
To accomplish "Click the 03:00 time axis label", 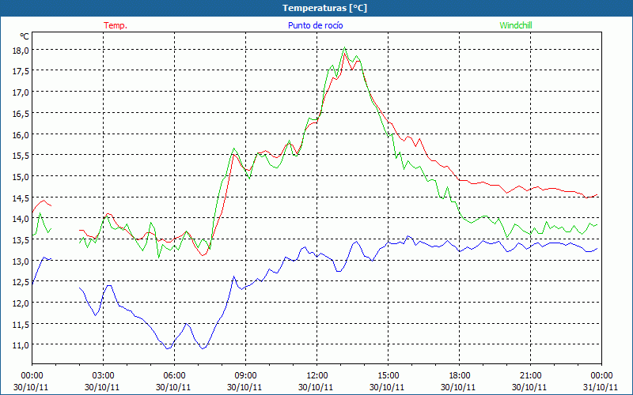I will coord(103,376).
